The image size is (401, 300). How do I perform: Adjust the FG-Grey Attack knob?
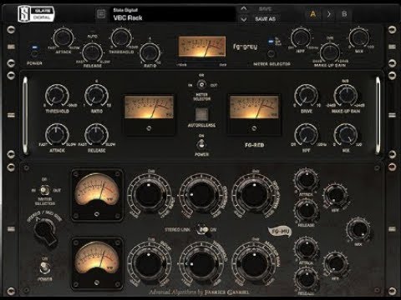pyautogui.click(x=63, y=37)
